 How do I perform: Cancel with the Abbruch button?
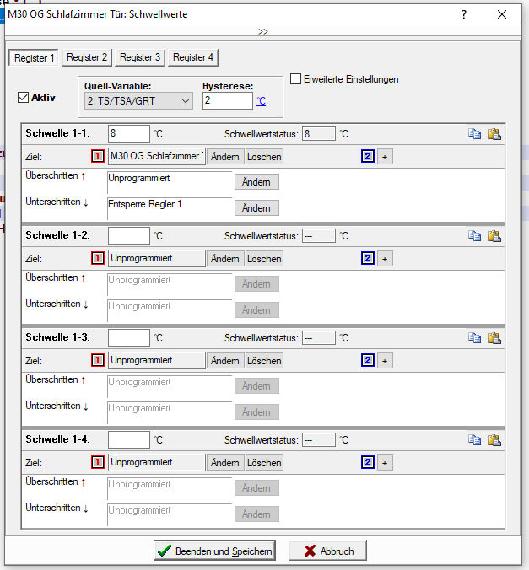[328, 551]
